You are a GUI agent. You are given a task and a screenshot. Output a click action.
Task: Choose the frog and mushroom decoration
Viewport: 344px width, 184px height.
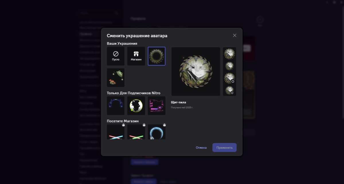pyautogui.click(x=116, y=78)
